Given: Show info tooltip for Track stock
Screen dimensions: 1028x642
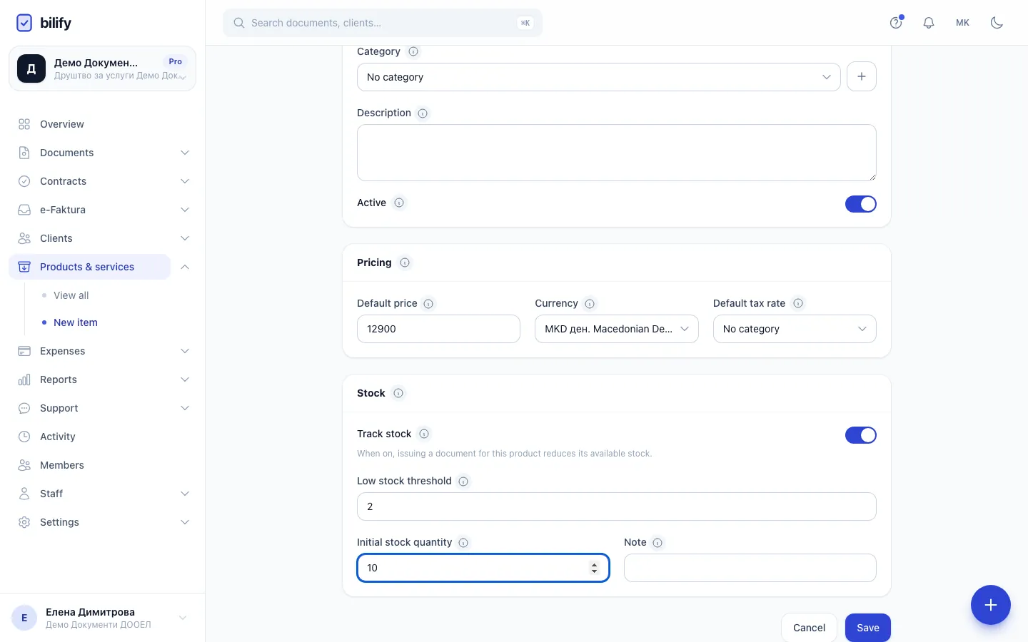Looking at the screenshot, I should pyautogui.click(x=424, y=434).
